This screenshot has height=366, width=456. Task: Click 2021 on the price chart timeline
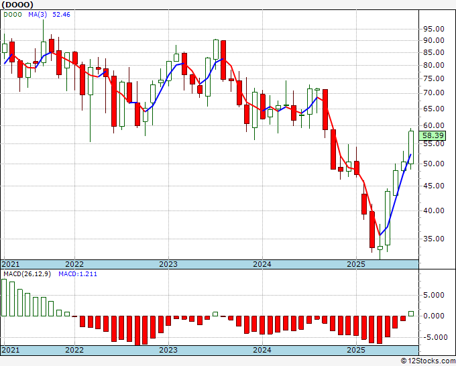click(x=11, y=264)
